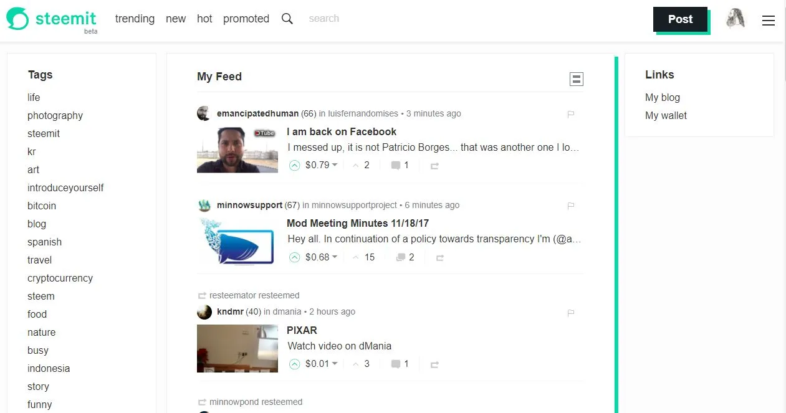The image size is (786, 413).
Task: Open the user profile avatar
Action: coord(736,19)
